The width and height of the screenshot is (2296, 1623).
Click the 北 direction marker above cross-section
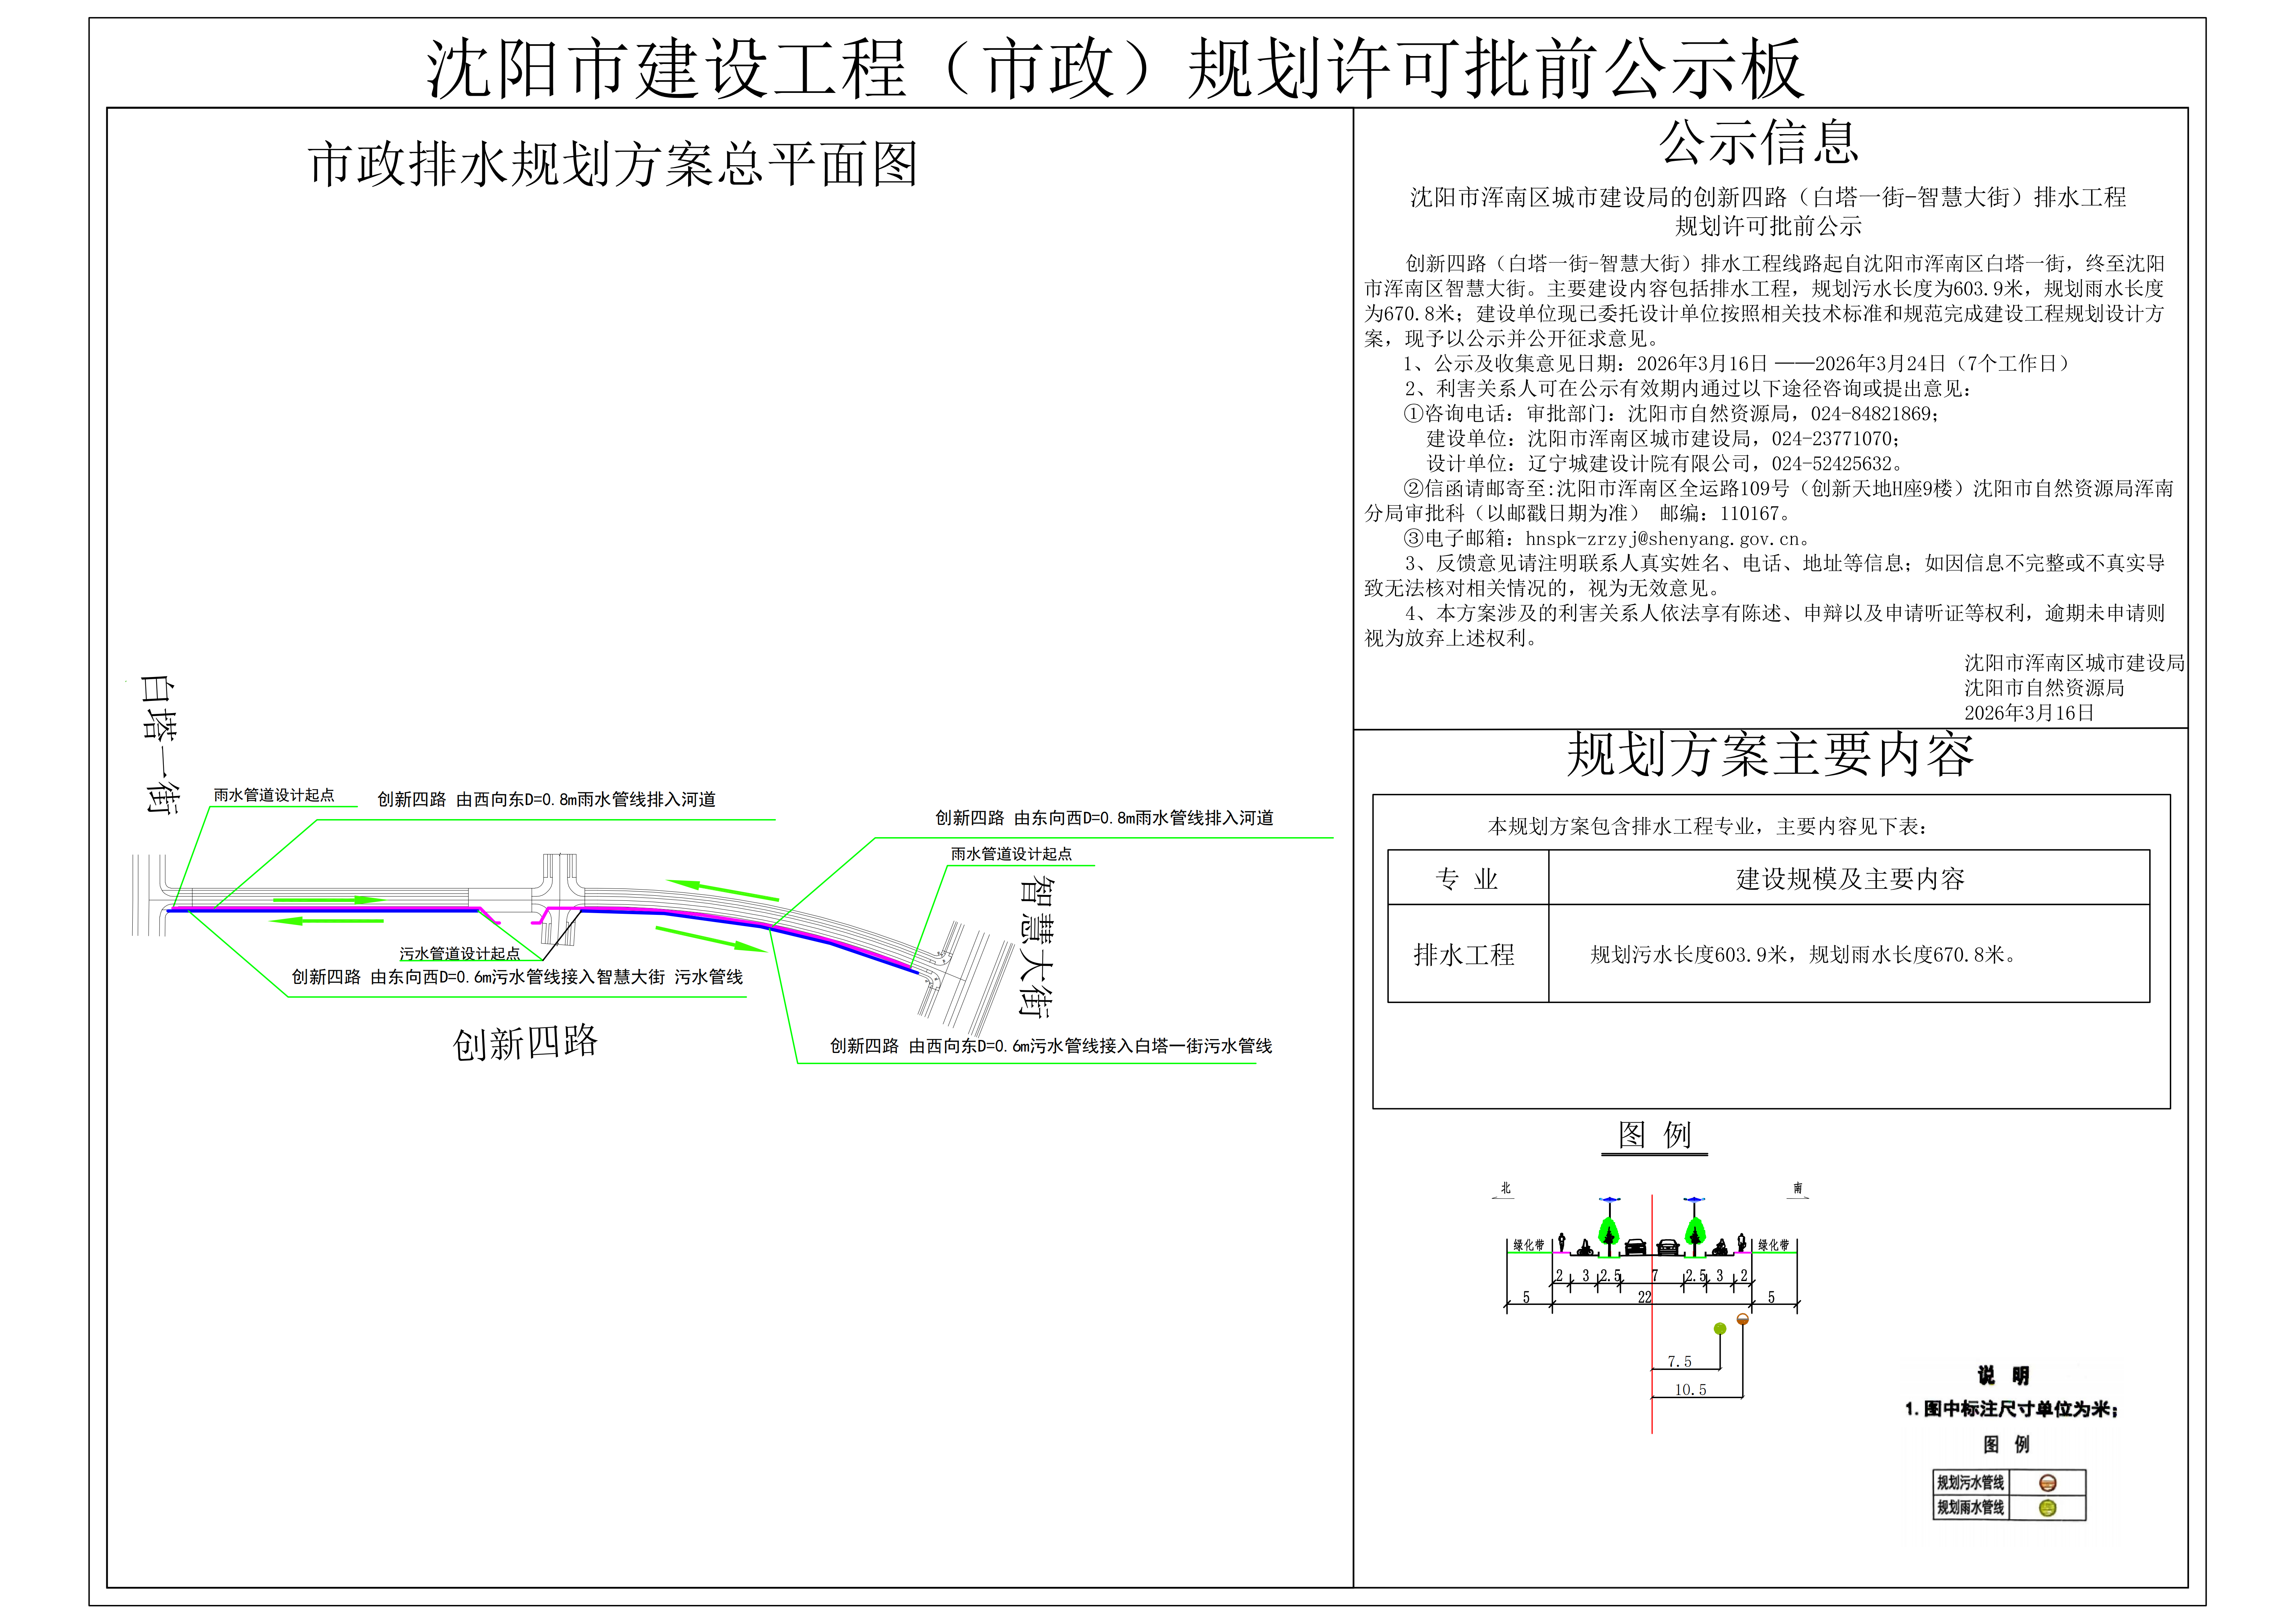click(x=1506, y=1189)
